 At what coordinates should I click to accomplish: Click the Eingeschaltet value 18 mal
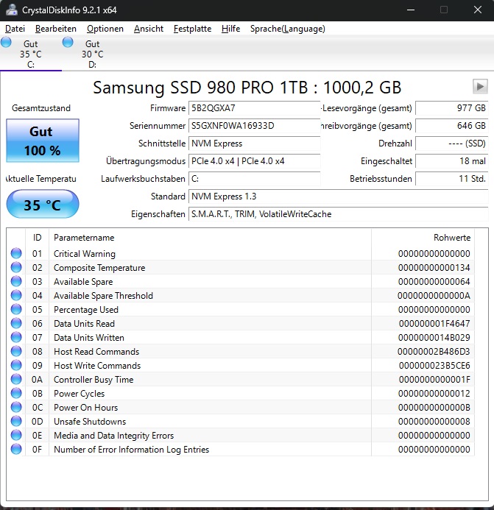tap(452, 161)
